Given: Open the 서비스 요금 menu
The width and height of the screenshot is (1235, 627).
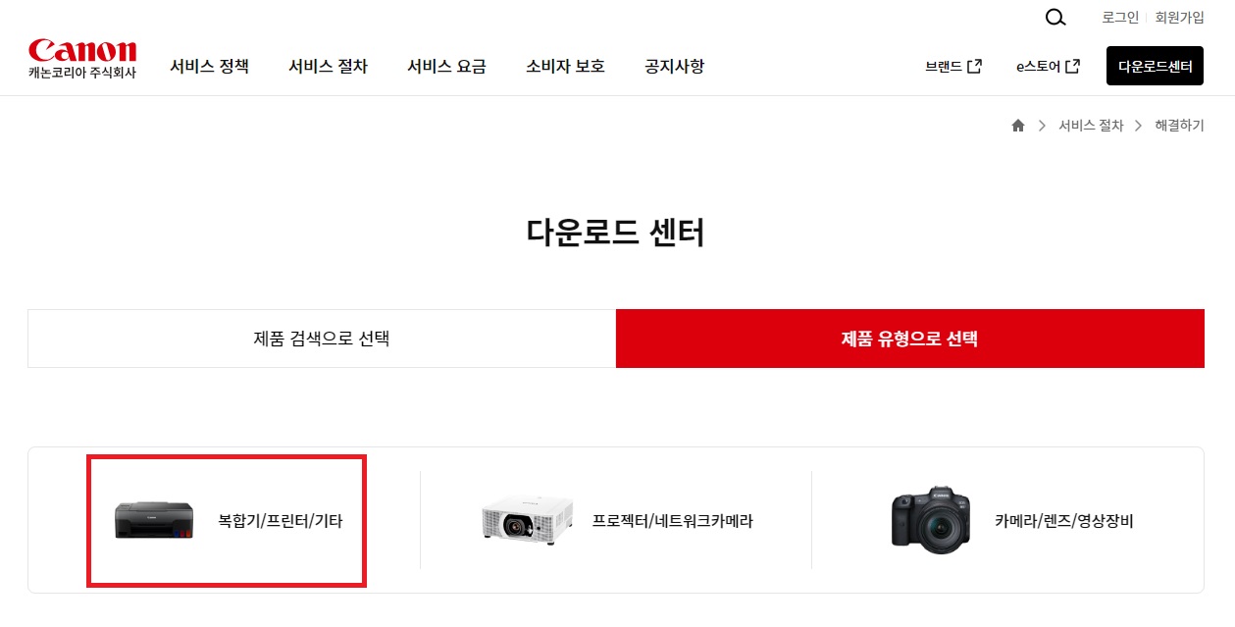Looking at the screenshot, I should point(446,66).
